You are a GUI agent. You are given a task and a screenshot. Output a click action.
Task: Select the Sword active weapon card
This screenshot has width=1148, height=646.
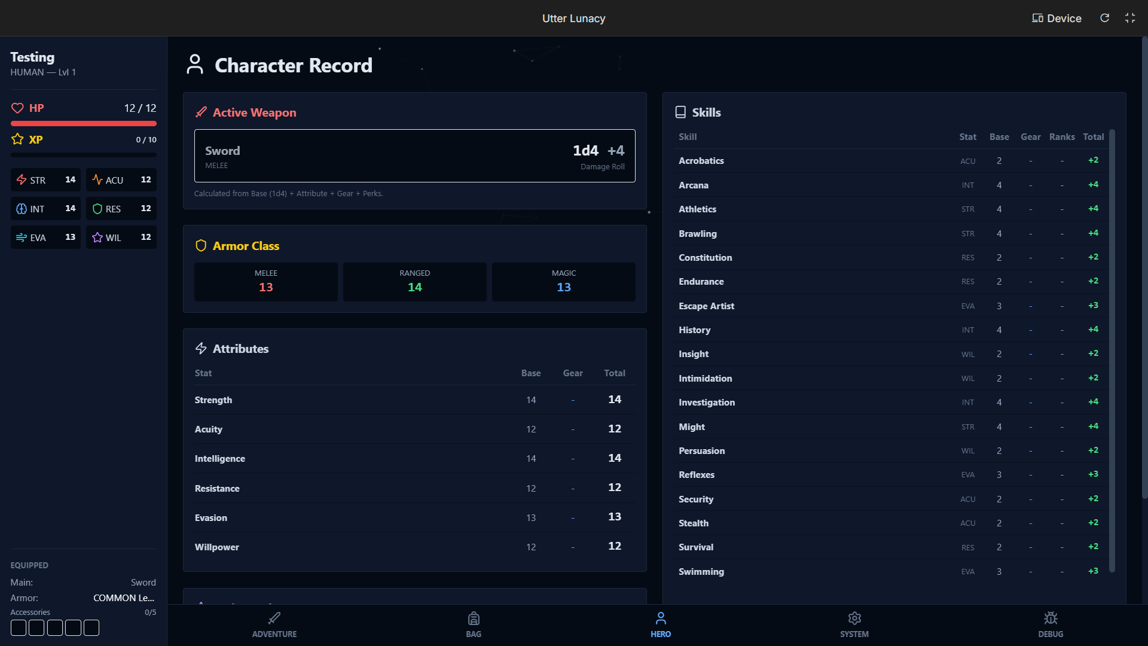pyautogui.click(x=414, y=156)
